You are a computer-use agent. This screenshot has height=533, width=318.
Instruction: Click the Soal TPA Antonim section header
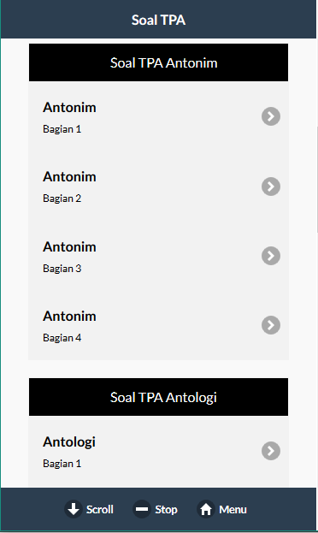[x=158, y=62]
